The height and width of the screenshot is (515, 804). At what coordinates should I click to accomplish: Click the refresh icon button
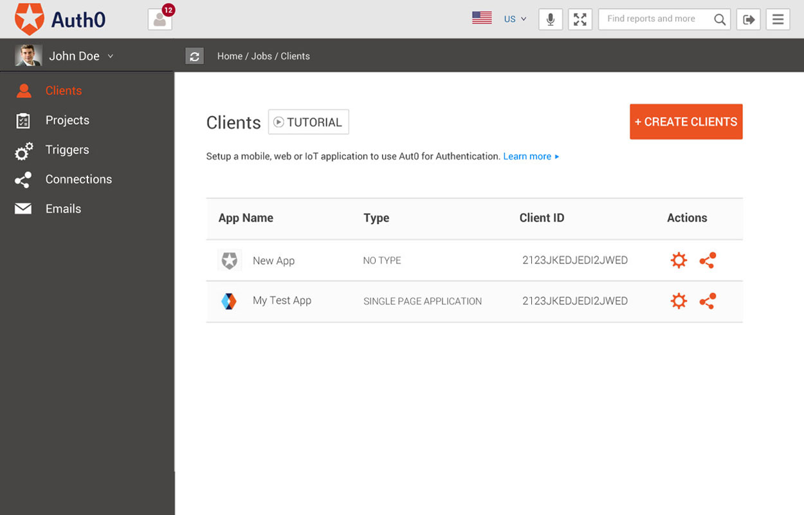(194, 56)
